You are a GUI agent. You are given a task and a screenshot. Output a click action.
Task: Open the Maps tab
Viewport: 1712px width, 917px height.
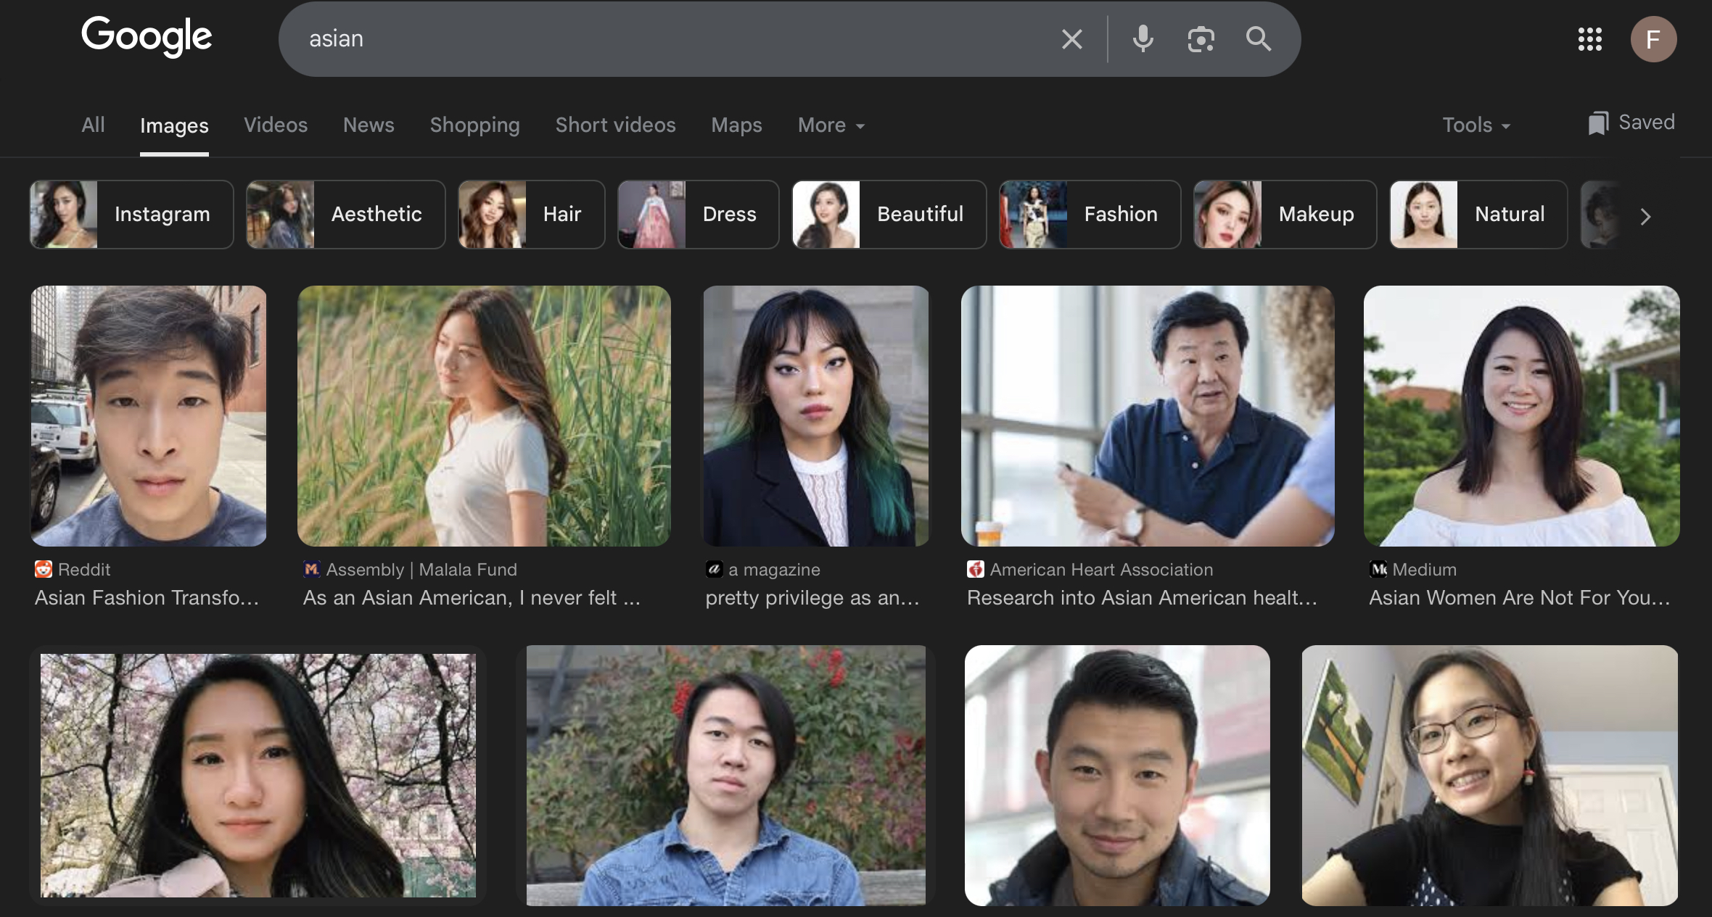coord(736,125)
